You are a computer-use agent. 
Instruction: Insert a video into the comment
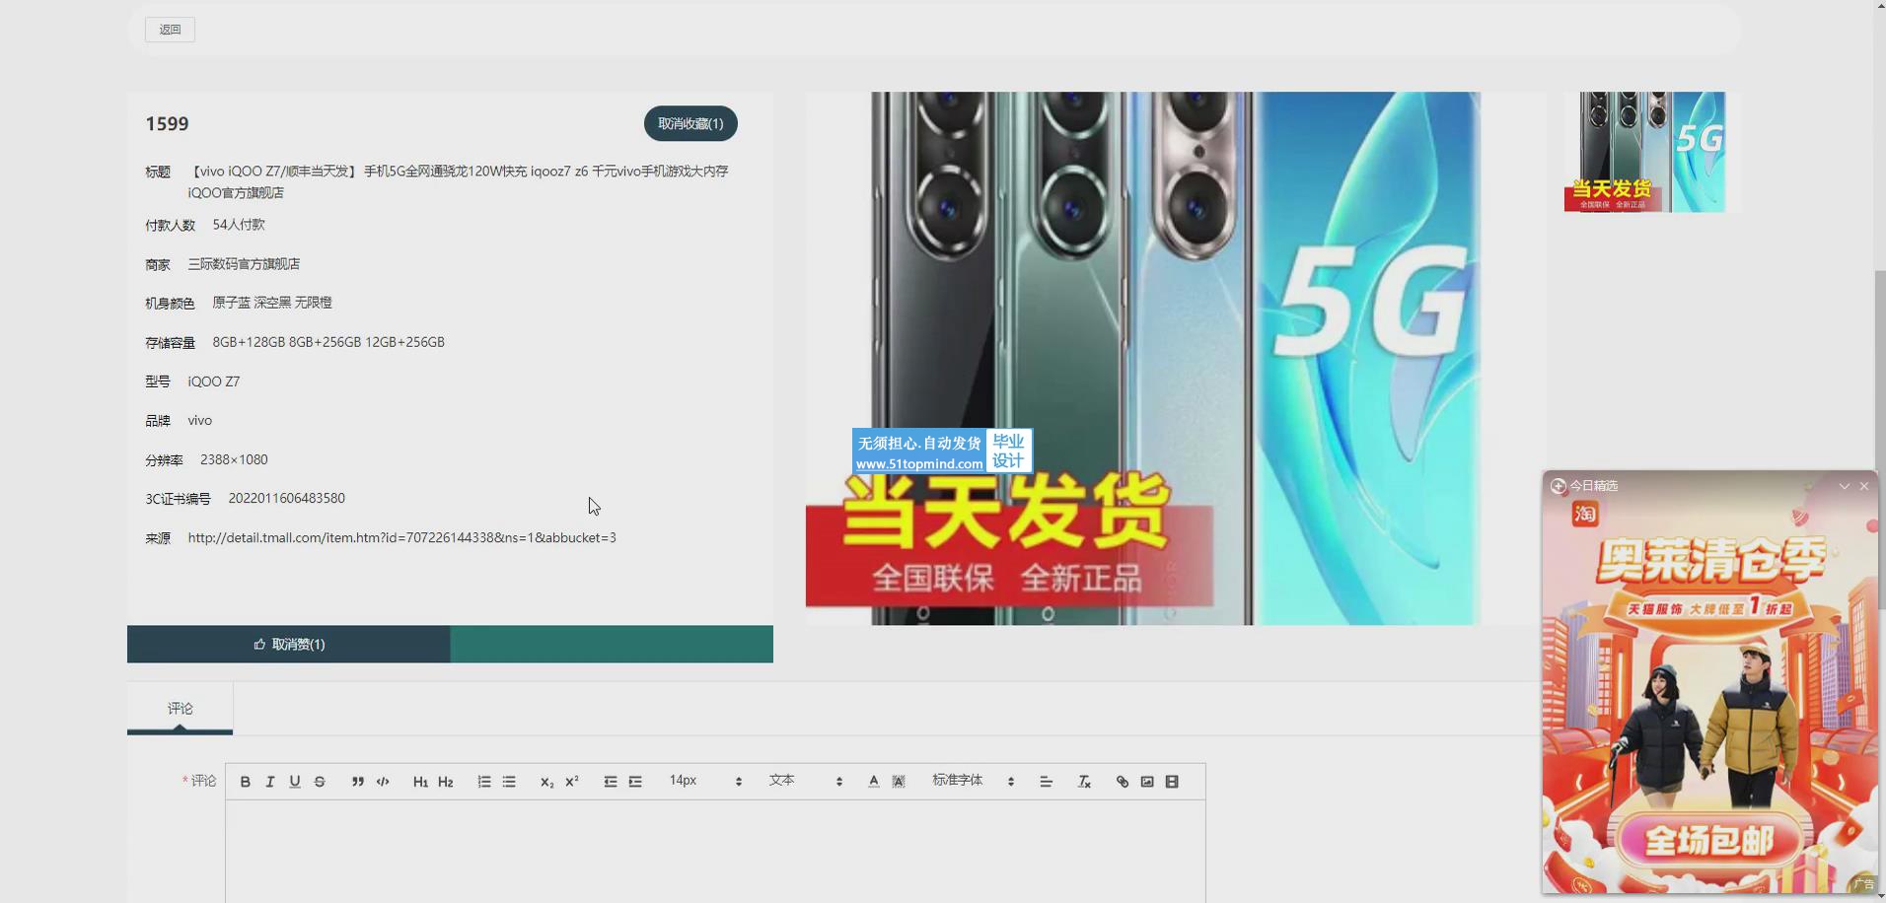pyautogui.click(x=1172, y=782)
